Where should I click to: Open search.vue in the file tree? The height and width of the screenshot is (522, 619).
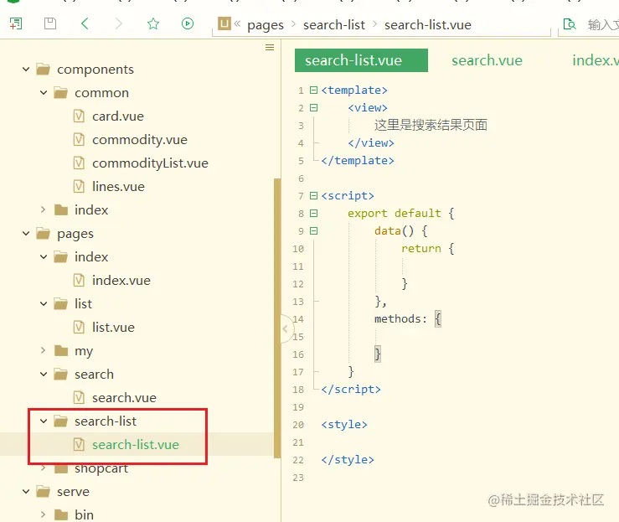click(x=124, y=398)
